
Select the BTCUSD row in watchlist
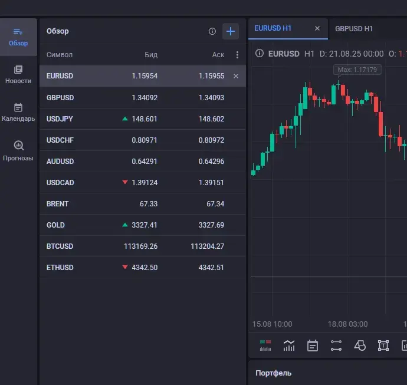(x=143, y=246)
